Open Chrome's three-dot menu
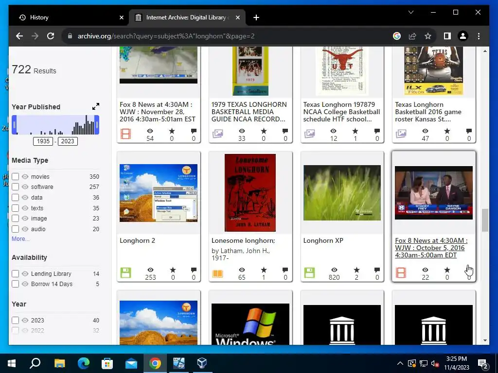This screenshot has width=498, height=373. click(479, 36)
